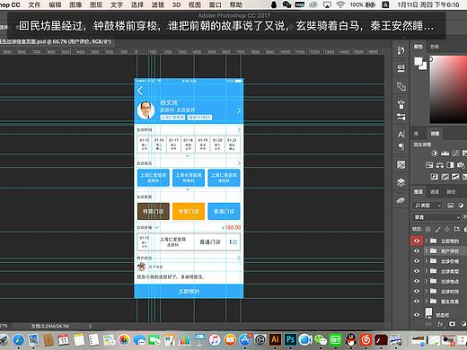The height and width of the screenshot is (350, 467).
Task: Add a Color Balance adjustment
Action: (x=440, y=165)
